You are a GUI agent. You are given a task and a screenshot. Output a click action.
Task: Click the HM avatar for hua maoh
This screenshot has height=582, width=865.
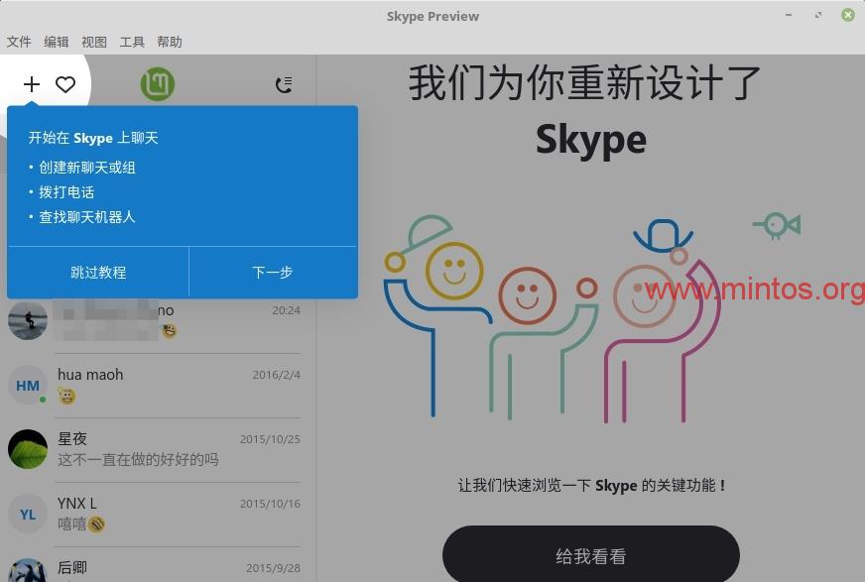[x=28, y=386]
